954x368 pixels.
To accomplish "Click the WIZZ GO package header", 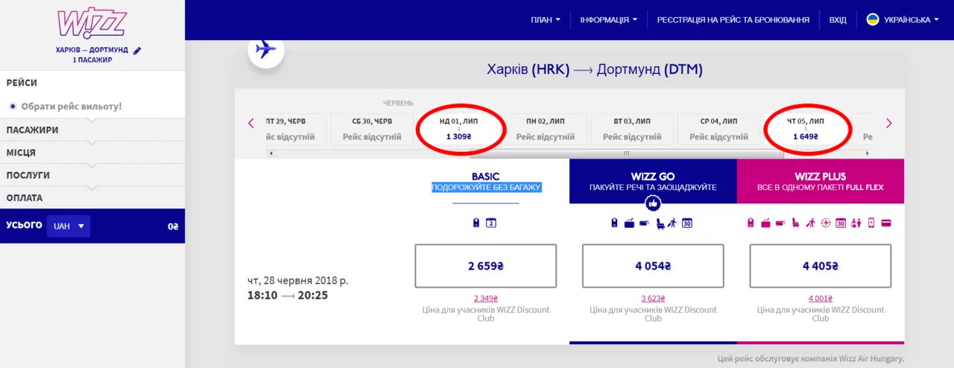I will pos(653,181).
